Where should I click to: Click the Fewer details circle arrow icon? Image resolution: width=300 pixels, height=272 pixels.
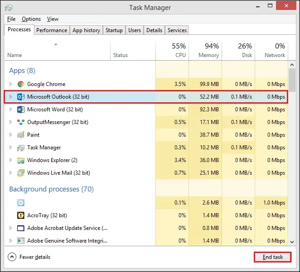pyautogui.click(x=12, y=257)
